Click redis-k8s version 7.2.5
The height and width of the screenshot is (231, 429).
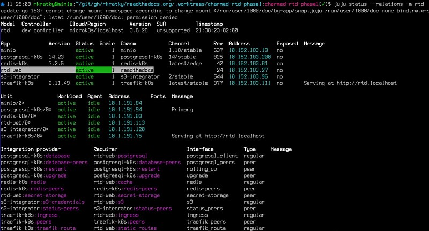pyautogui.click(x=56, y=63)
